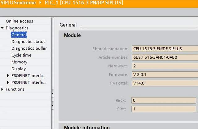Click the Short designation field

click(x=164, y=49)
